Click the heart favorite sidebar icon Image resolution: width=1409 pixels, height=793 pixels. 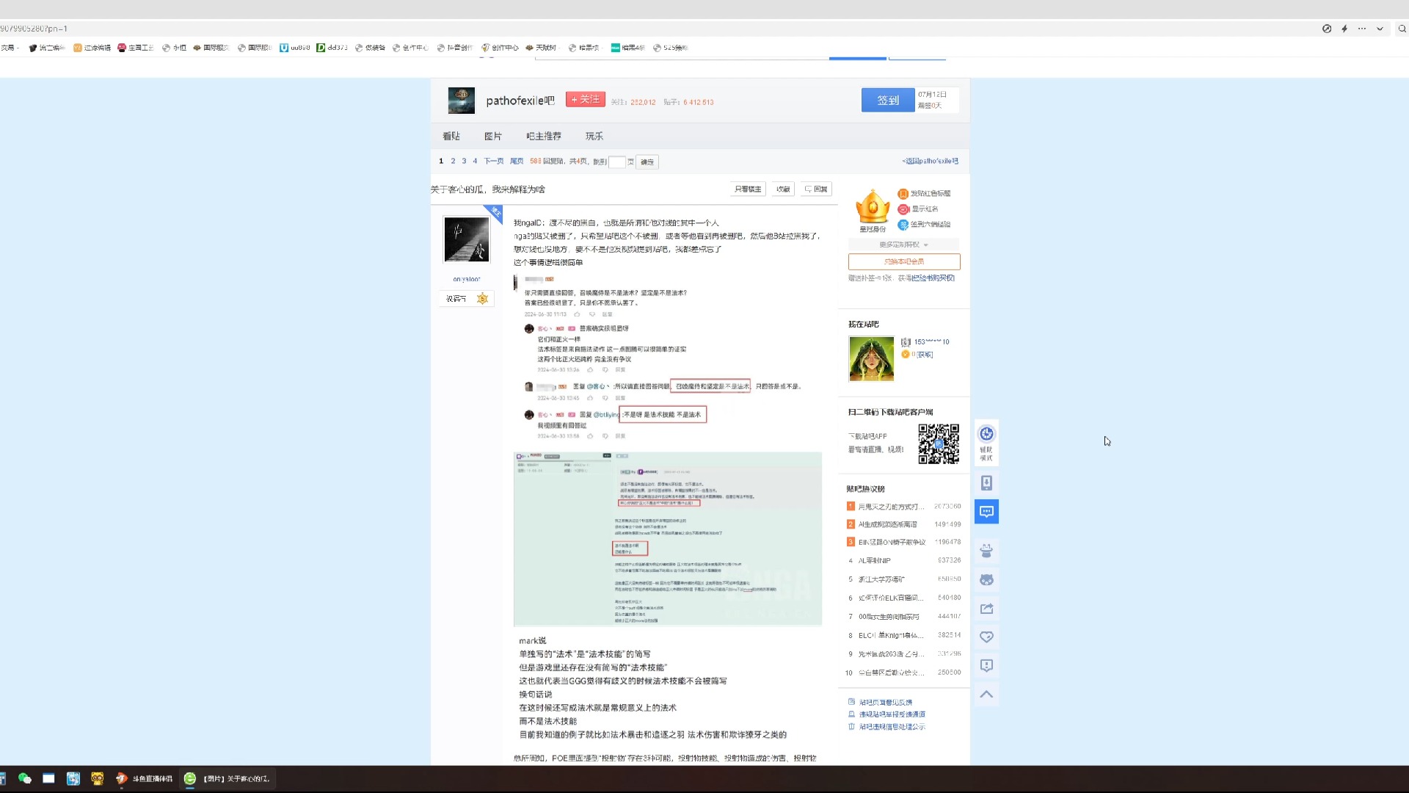coord(986,637)
